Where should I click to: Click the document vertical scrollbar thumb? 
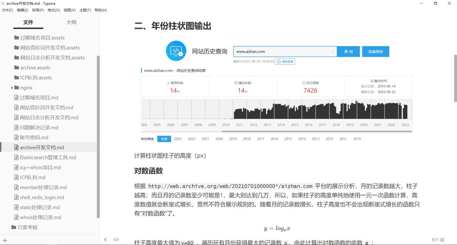(x=455, y=79)
